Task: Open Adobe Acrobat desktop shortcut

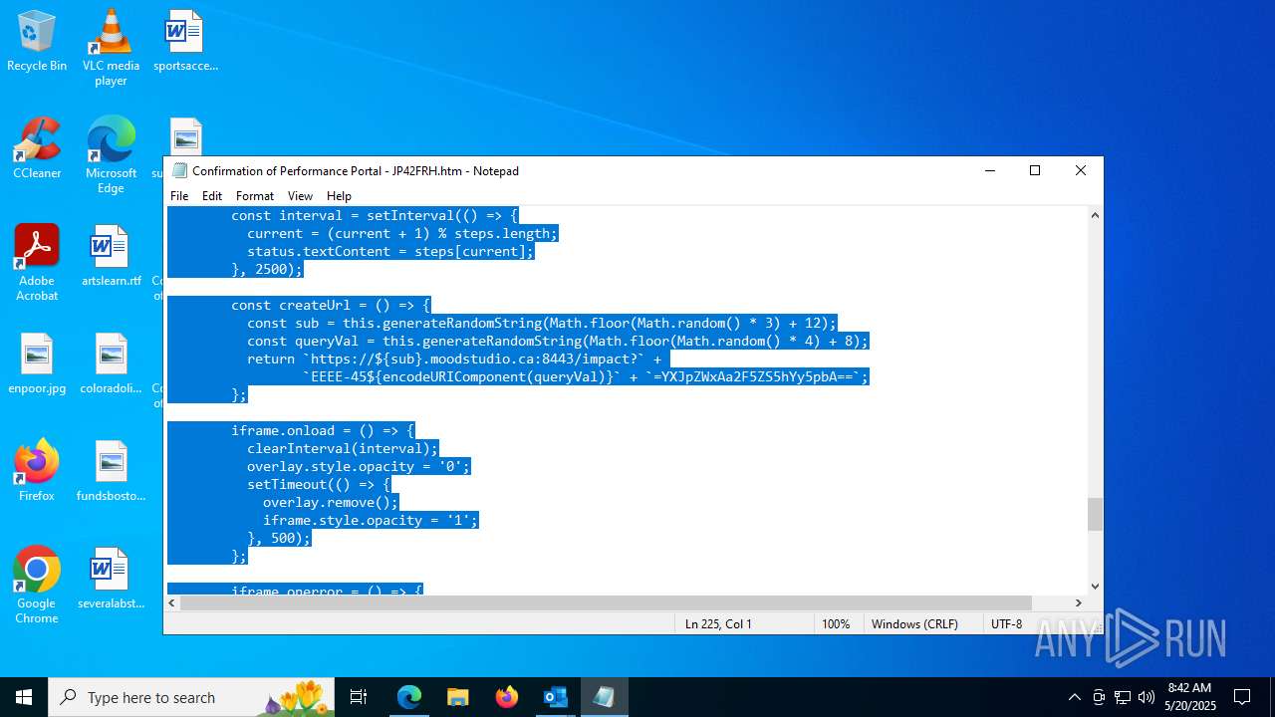Action: [37, 263]
